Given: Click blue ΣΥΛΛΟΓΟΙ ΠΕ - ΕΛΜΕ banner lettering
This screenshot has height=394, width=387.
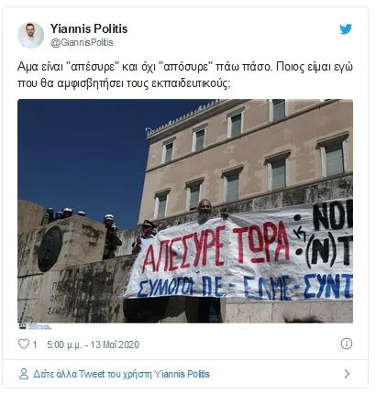Looking at the screenshot, I should pyautogui.click(x=245, y=287).
